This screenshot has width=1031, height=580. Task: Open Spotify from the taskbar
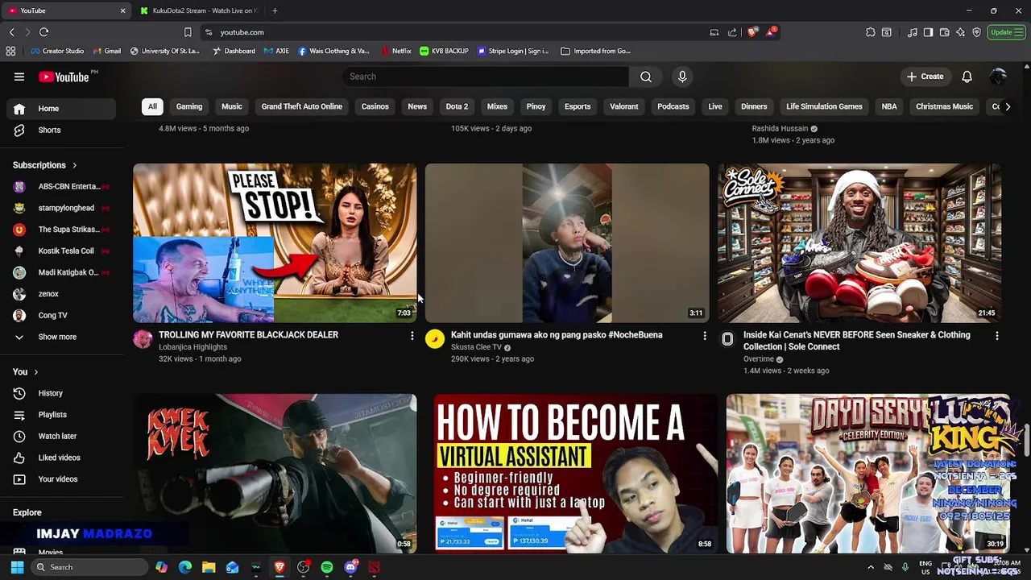[x=327, y=567]
